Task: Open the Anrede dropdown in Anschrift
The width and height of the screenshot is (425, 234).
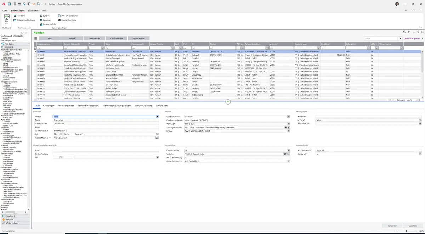Action: point(157,117)
